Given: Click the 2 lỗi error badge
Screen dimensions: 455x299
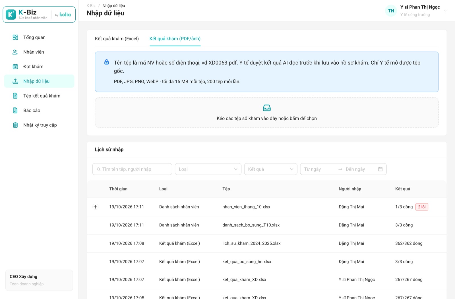Looking at the screenshot, I should pyautogui.click(x=422, y=207).
